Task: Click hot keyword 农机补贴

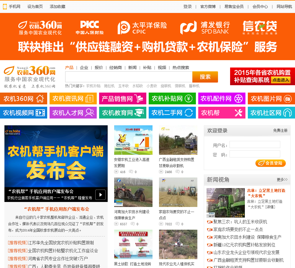Action: [x=93, y=86]
